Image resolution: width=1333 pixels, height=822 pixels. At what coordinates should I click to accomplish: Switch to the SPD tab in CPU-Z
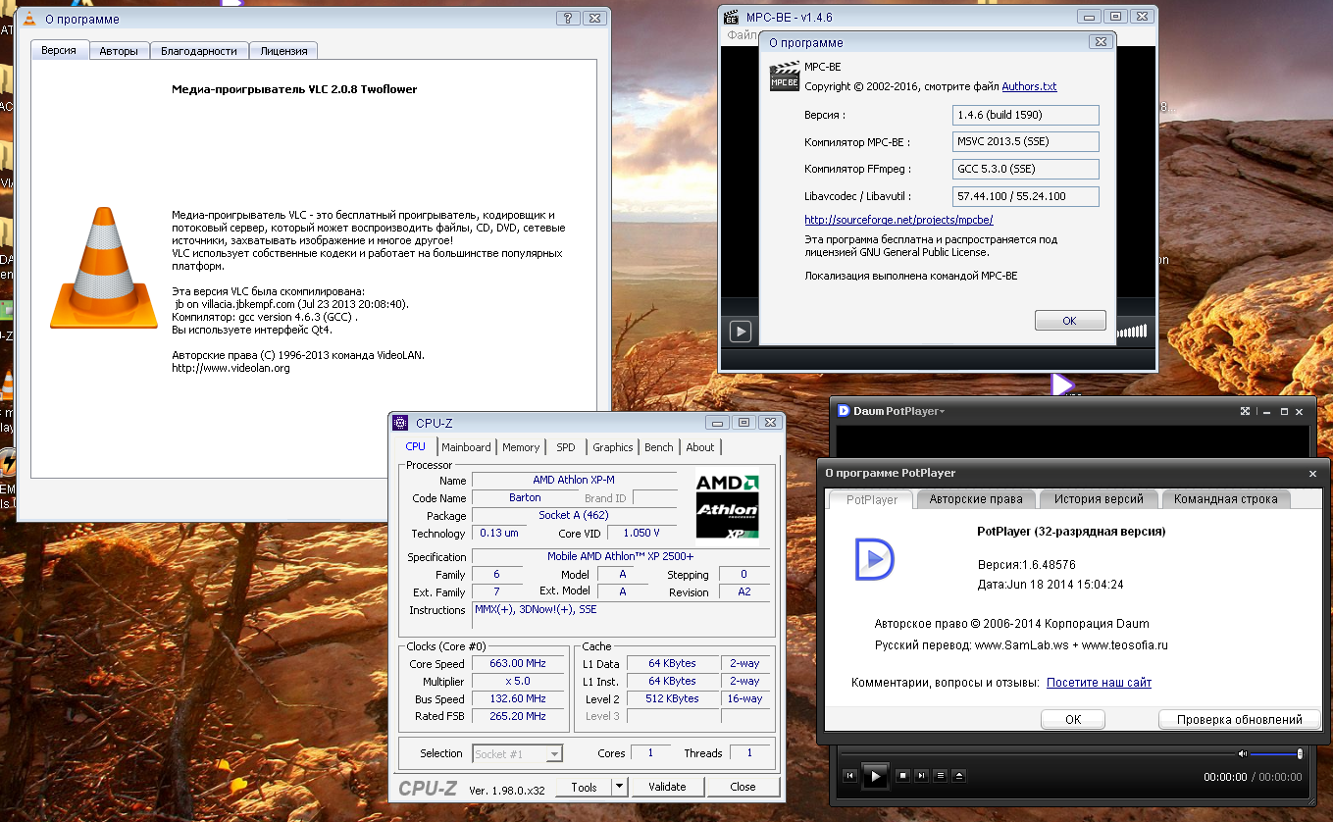click(x=566, y=447)
